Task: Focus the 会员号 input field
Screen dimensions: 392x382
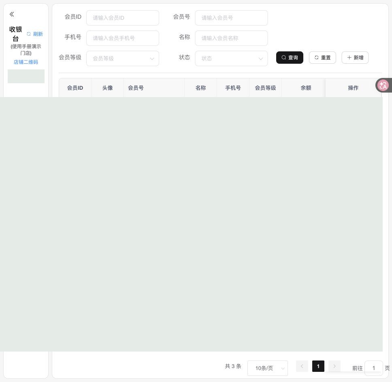Action: tap(231, 18)
